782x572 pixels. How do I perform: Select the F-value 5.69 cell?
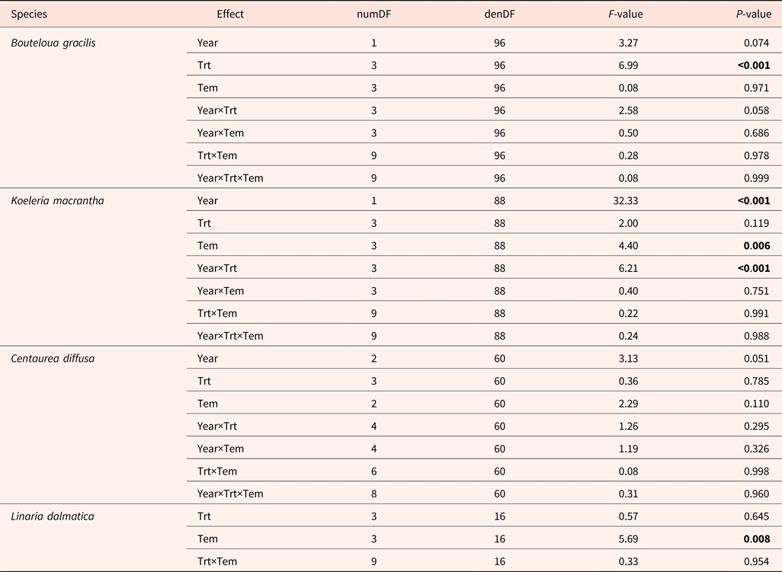[x=628, y=539]
